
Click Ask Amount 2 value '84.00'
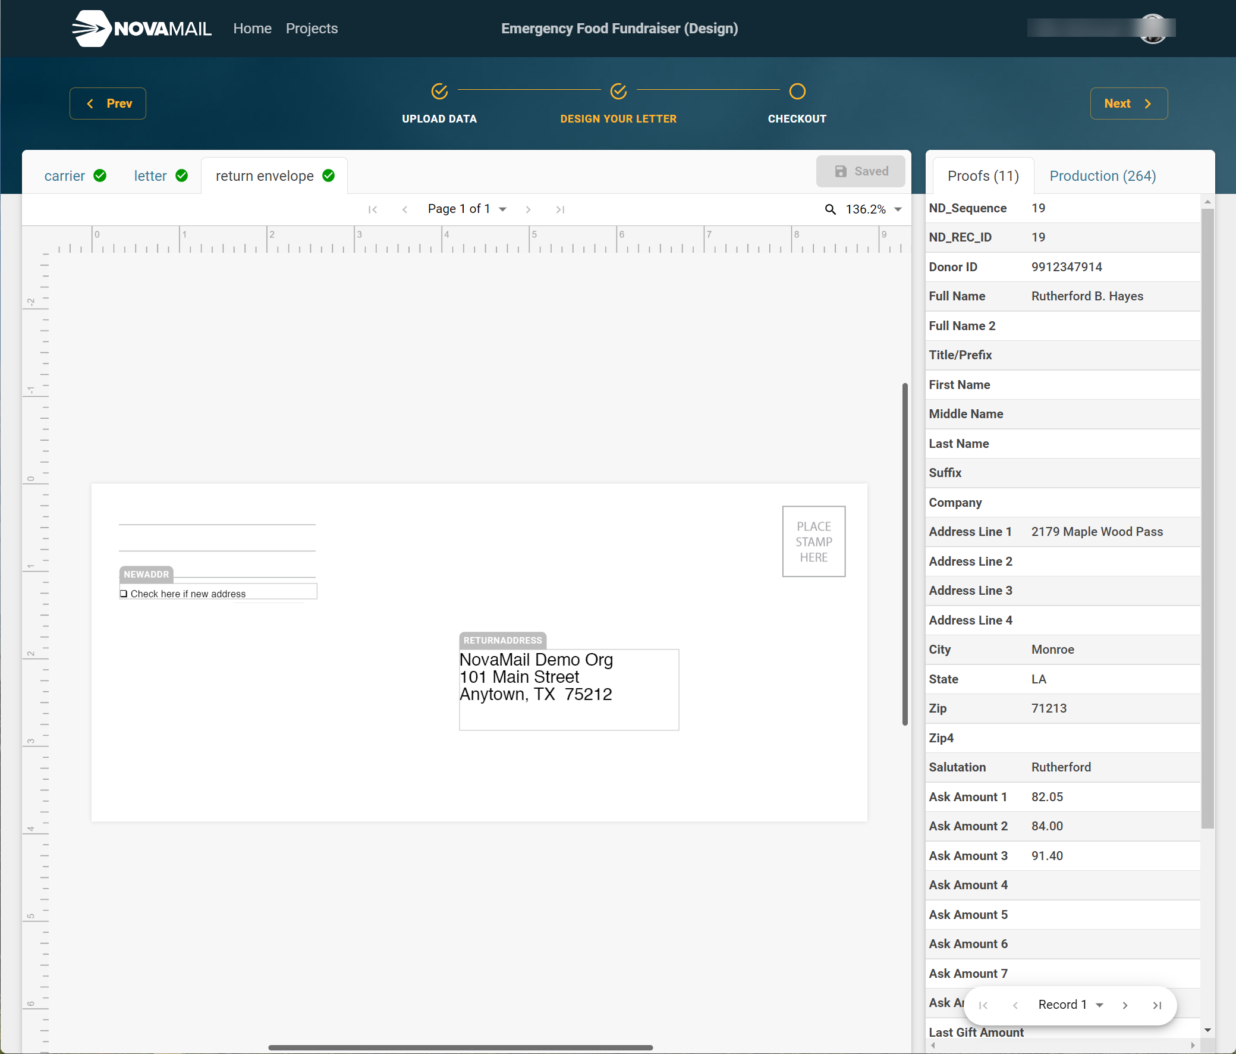click(1047, 826)
